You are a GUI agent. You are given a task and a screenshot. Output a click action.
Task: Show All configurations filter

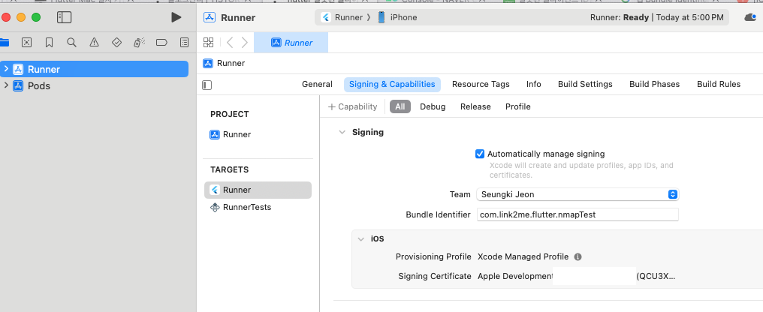(x=400, y=106)
